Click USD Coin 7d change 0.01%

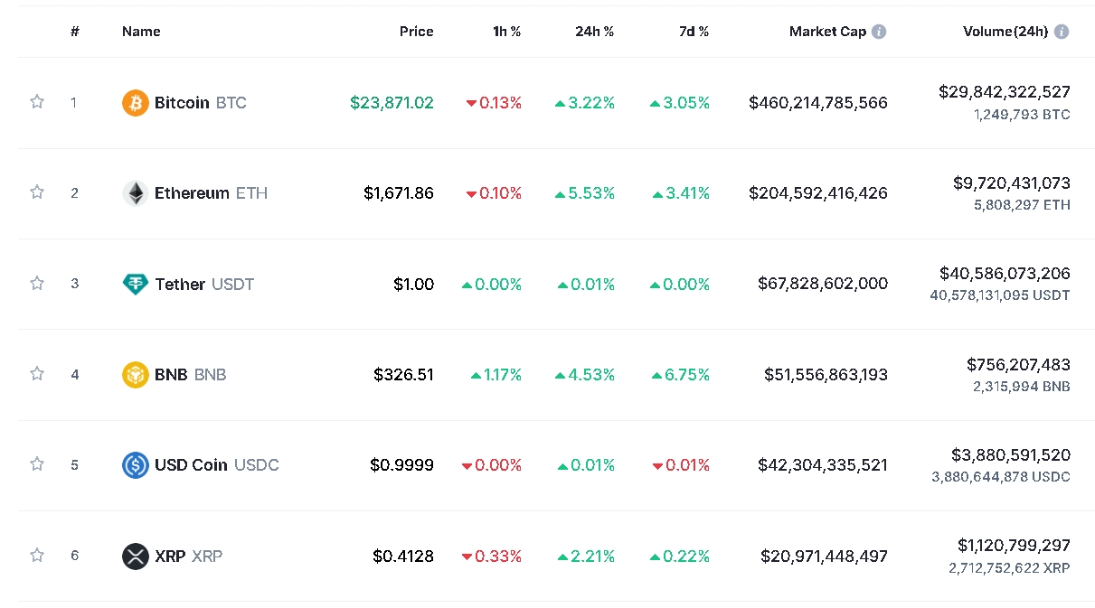[x=681, y=465]
